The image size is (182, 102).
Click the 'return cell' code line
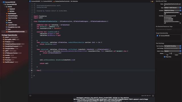tap(44, 63)
